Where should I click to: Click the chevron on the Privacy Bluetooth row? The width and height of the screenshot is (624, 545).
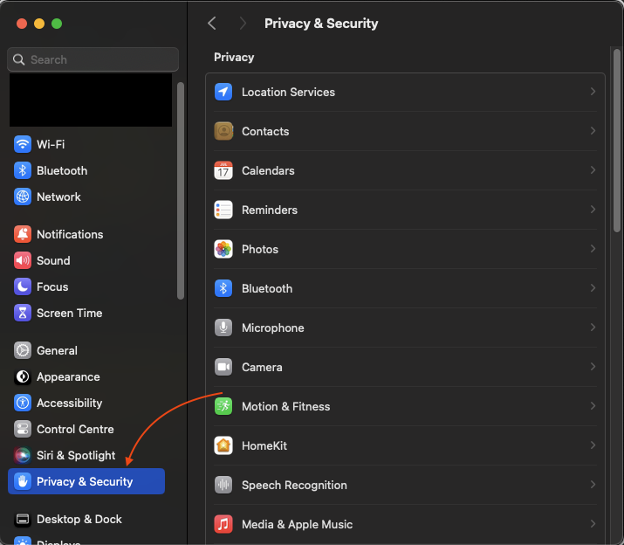tap(593, 288)
